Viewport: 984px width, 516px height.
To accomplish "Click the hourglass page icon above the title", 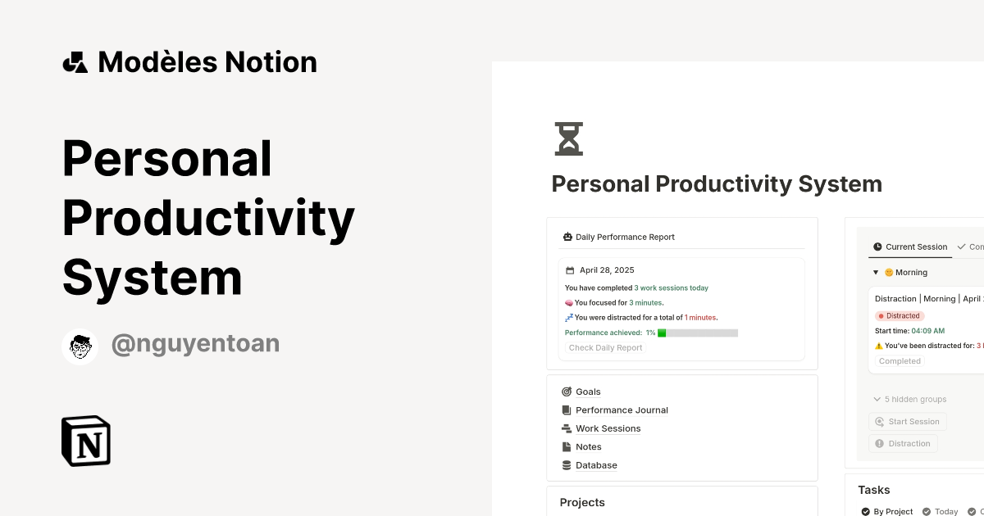I will pyautogui.click(x=569, y=138).
